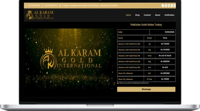The width and height of the screenshot is (200, 111).
Task: Click the Brand column header
Action: [x=130, y=38]
